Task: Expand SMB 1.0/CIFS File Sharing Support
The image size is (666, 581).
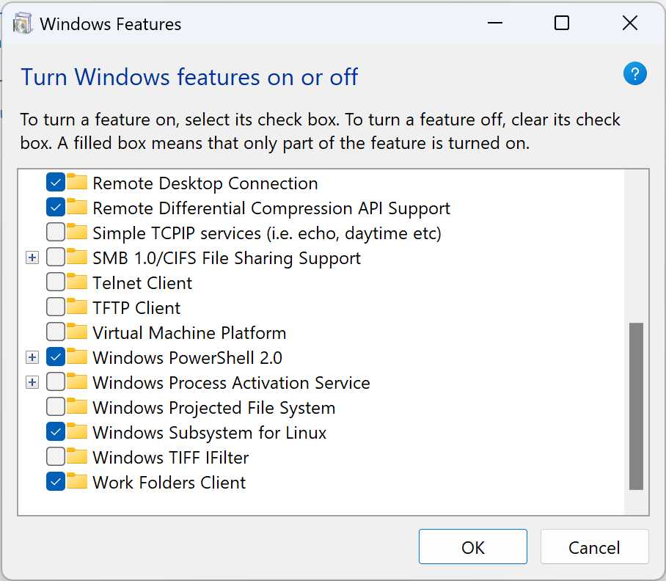Action: click(32, 257)
